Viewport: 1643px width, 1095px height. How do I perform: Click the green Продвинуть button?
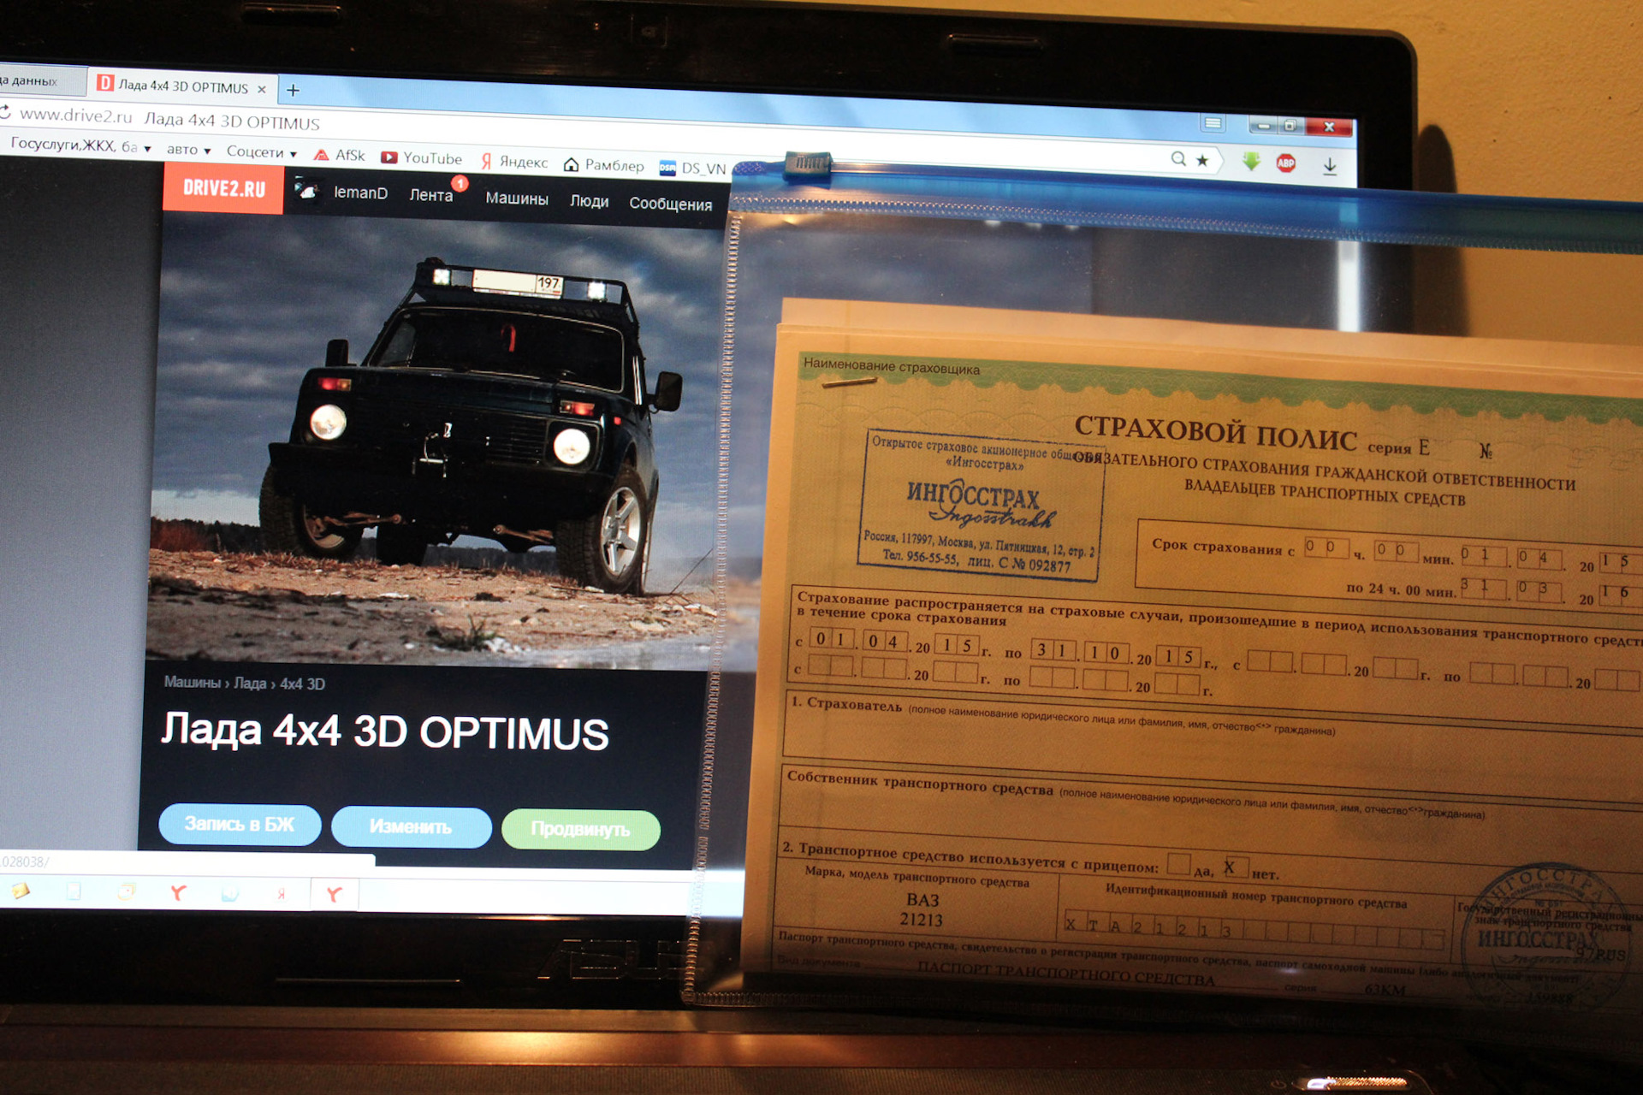coord(581,830)
